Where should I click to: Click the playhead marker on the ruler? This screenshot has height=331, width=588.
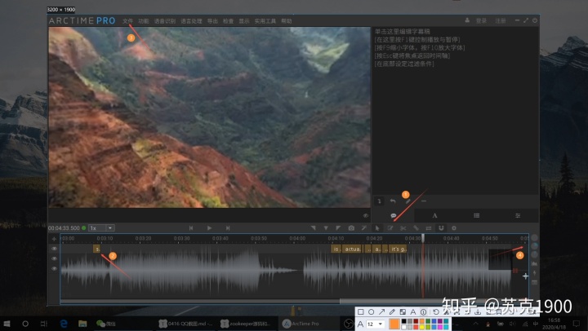(423, 238)
